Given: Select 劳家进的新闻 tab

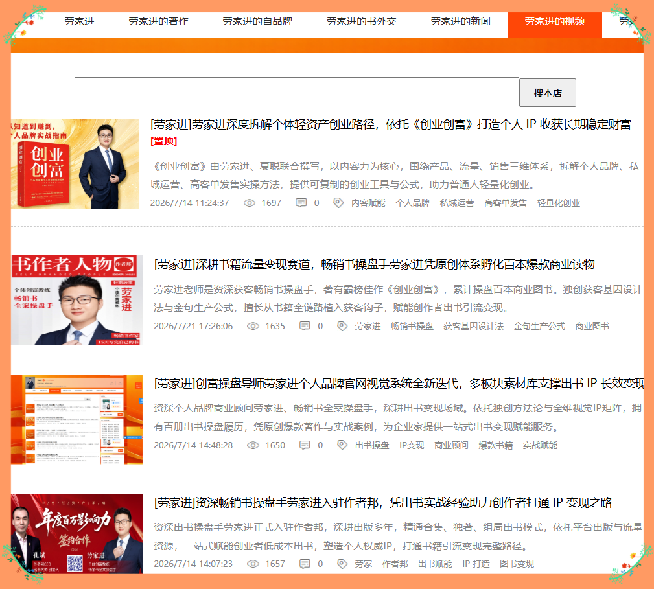Looking at the screenshot, I should tap(460, 21).
